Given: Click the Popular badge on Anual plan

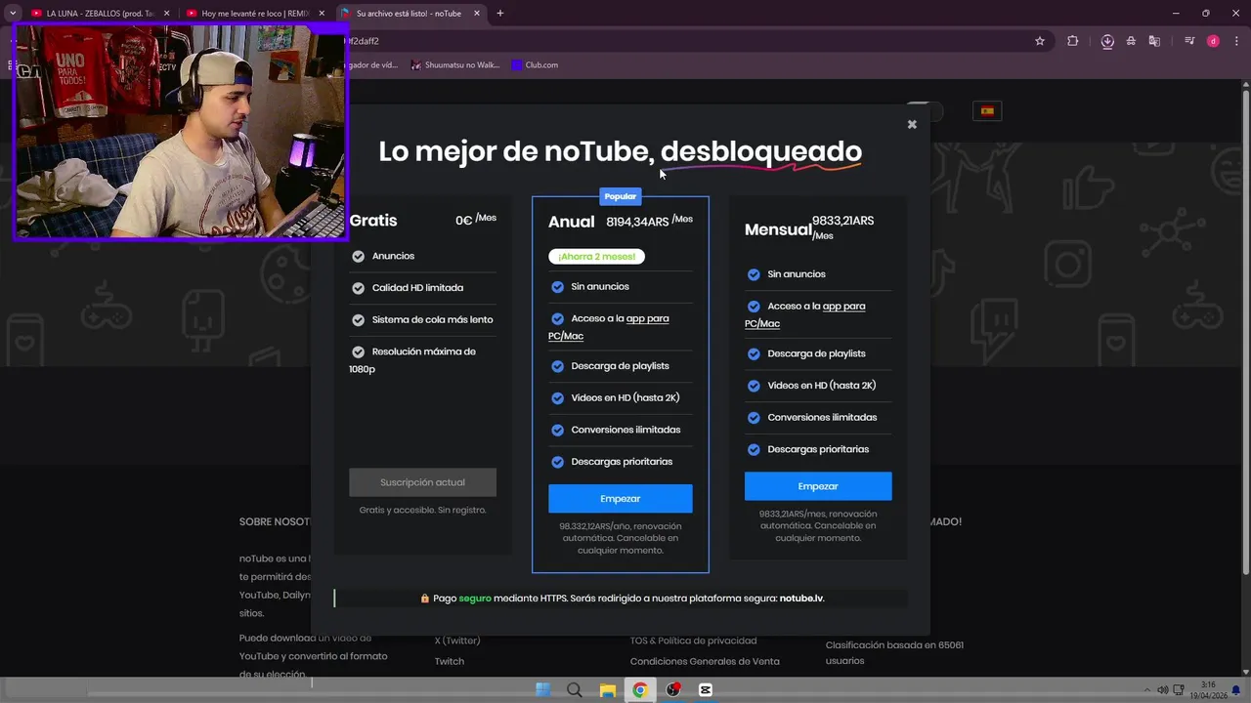Looking at the screenshot, I should [621, 196].
